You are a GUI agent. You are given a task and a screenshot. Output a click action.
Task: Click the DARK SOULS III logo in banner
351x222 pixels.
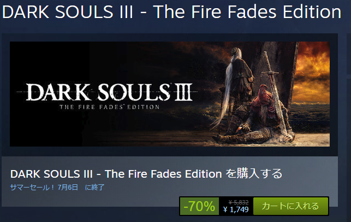click(109, 92)
